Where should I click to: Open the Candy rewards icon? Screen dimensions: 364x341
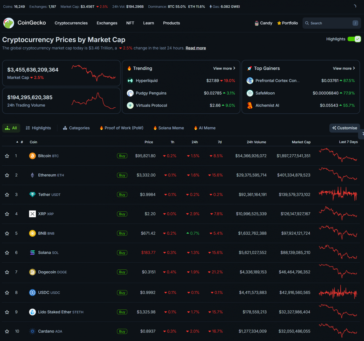(257, 23)
